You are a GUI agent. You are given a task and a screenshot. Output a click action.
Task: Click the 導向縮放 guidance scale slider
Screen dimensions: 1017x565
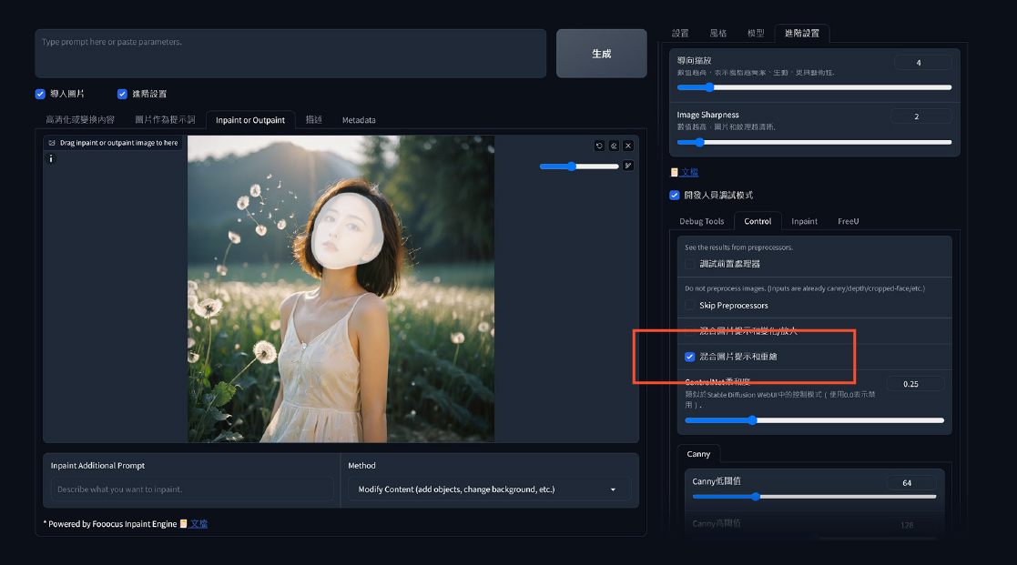click(x=814, y=86)
